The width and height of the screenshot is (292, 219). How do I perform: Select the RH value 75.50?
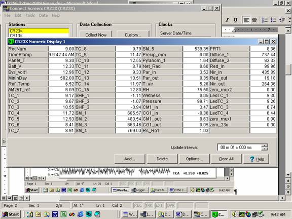coord(196,90)
